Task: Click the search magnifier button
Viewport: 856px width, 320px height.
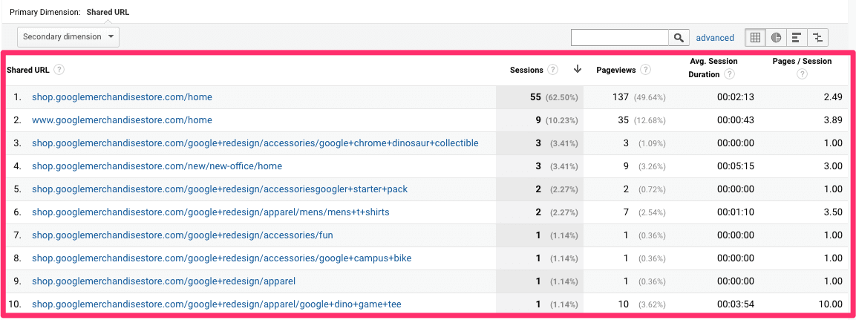Action: click(x=678, y=38)
